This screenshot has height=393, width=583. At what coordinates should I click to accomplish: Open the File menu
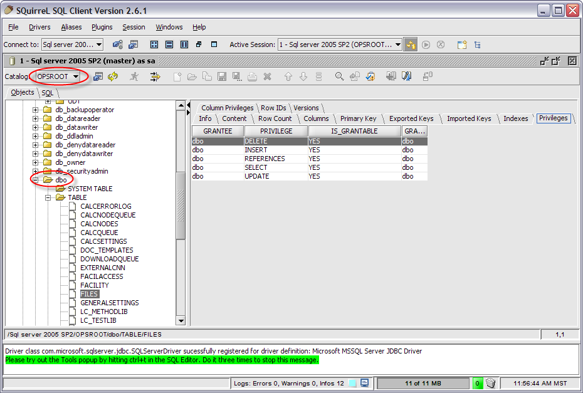tap(13, 27)
